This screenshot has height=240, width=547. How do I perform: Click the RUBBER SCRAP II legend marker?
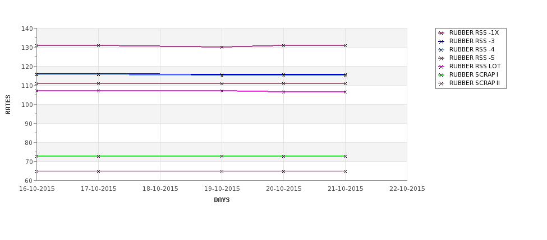pos(442,83)
